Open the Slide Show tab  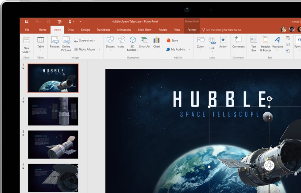point(145,30)
